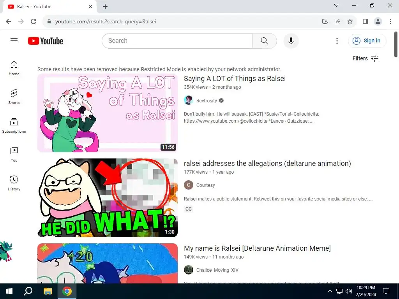Click the install app icon in address bar
The image size is (399, 299).
tap(325, 22)
